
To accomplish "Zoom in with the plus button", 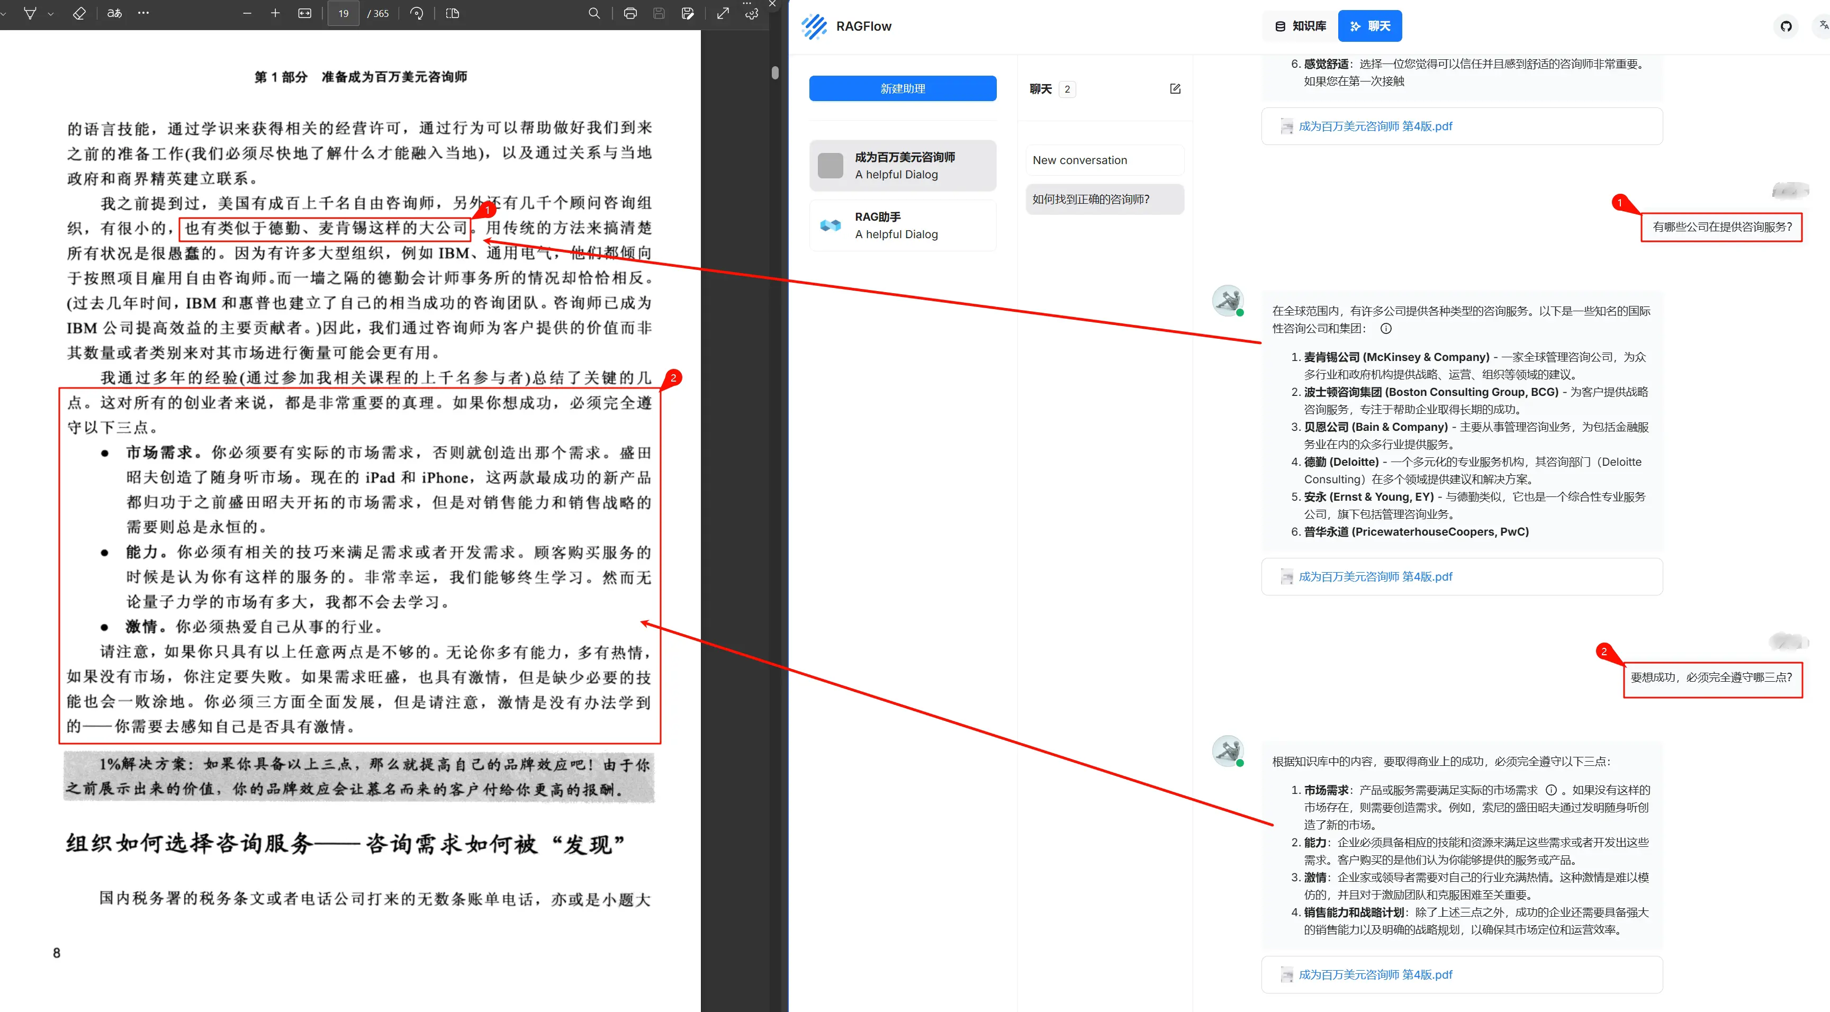I will click(276, 13).
